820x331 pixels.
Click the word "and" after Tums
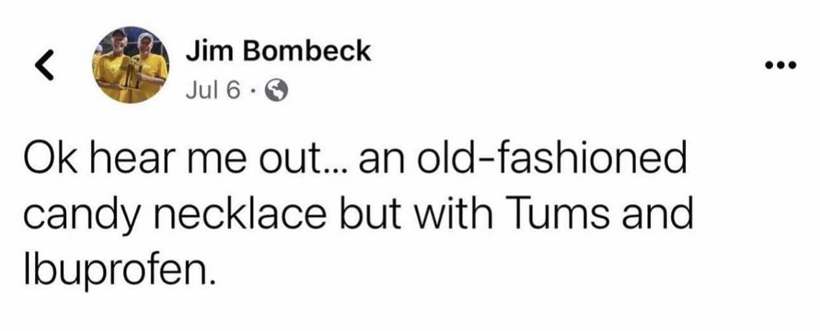click(x=660, y=216)
